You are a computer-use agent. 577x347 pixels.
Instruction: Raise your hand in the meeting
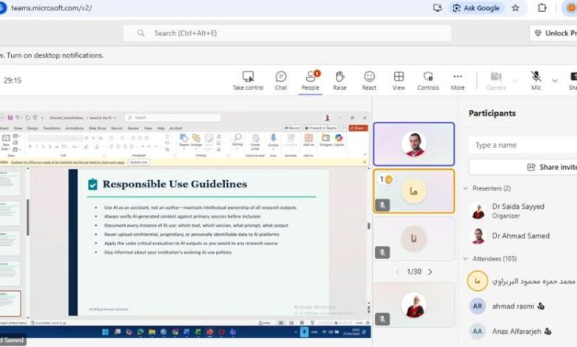(x=340, y=78)
